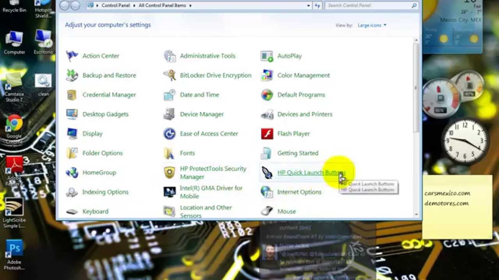Open the Action Center flag icon
The height and width of the screenshot is (280, 499).
(x=72, y=56)
